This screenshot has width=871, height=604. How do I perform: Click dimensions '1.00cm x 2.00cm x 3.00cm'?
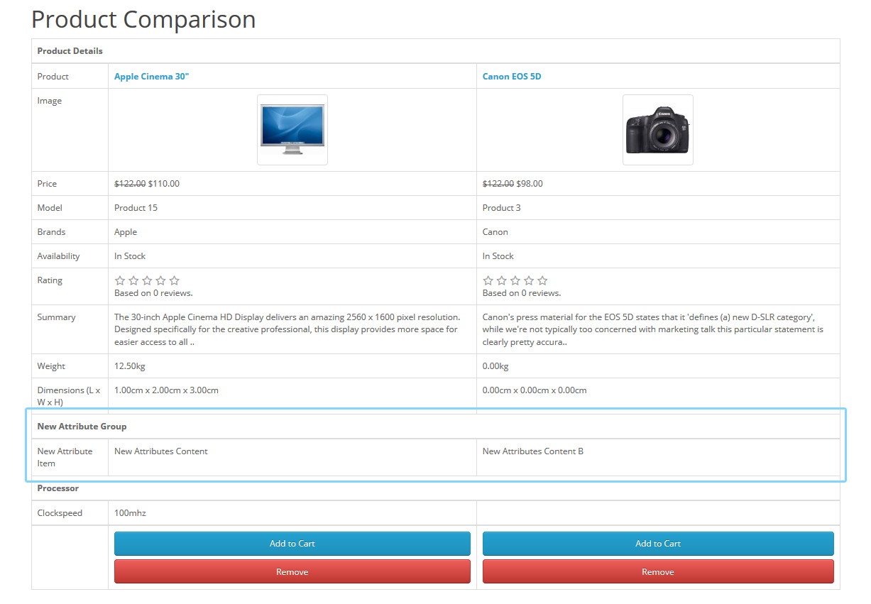[x=166, y=390]
